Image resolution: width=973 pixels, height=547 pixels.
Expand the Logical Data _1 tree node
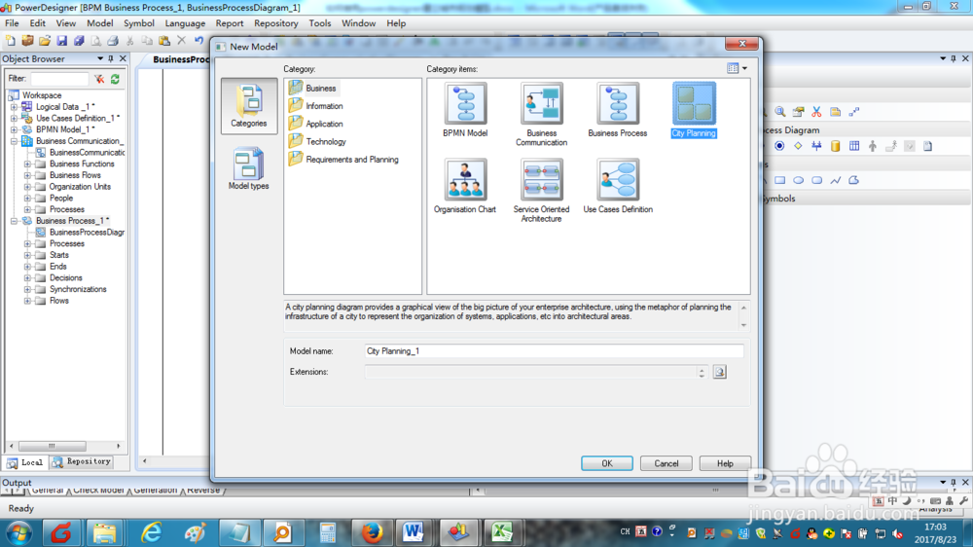[x=14, y=107]
